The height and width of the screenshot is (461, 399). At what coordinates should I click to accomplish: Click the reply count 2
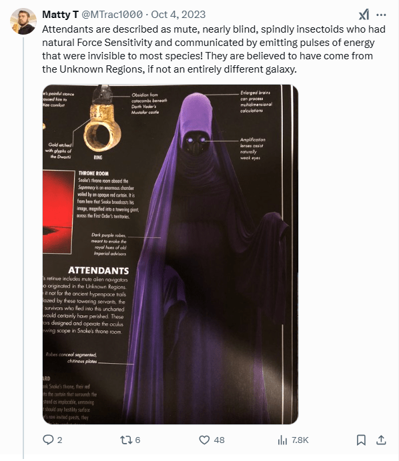[x=59, y=440]
